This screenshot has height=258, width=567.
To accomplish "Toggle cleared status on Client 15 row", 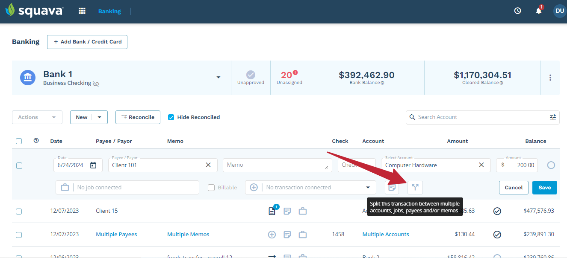I will pyautogui.click(x=497, y=211).
